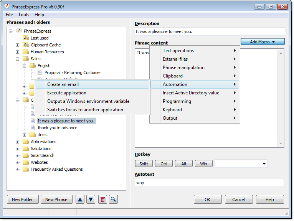Click the Salutations folder icon

point(26,148)
